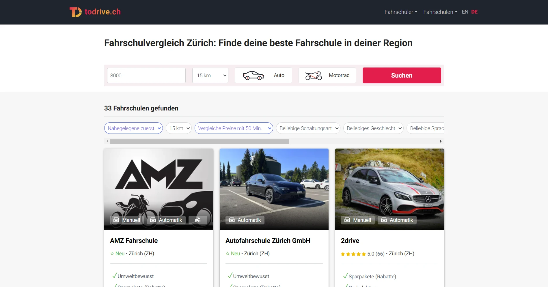
Task: Open Beliebiges Geschlecht dropdown
Action: click(373, 128)
